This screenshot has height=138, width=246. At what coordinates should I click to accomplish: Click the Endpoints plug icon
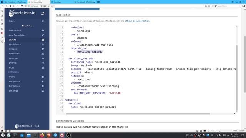tap(43, 82)
